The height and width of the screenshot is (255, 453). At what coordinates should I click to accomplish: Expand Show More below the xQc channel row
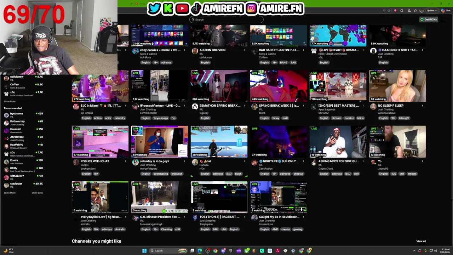(10, 101)
